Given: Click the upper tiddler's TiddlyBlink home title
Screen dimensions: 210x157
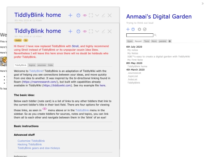Looking at the screenshot, I should [38, 15].
